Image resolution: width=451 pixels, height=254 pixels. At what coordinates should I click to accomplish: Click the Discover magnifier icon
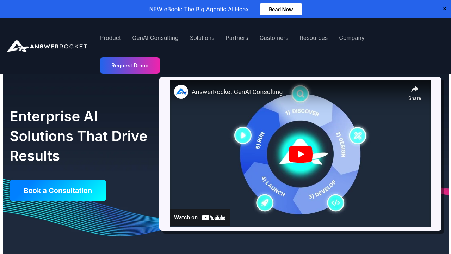[x=300, y=94]
